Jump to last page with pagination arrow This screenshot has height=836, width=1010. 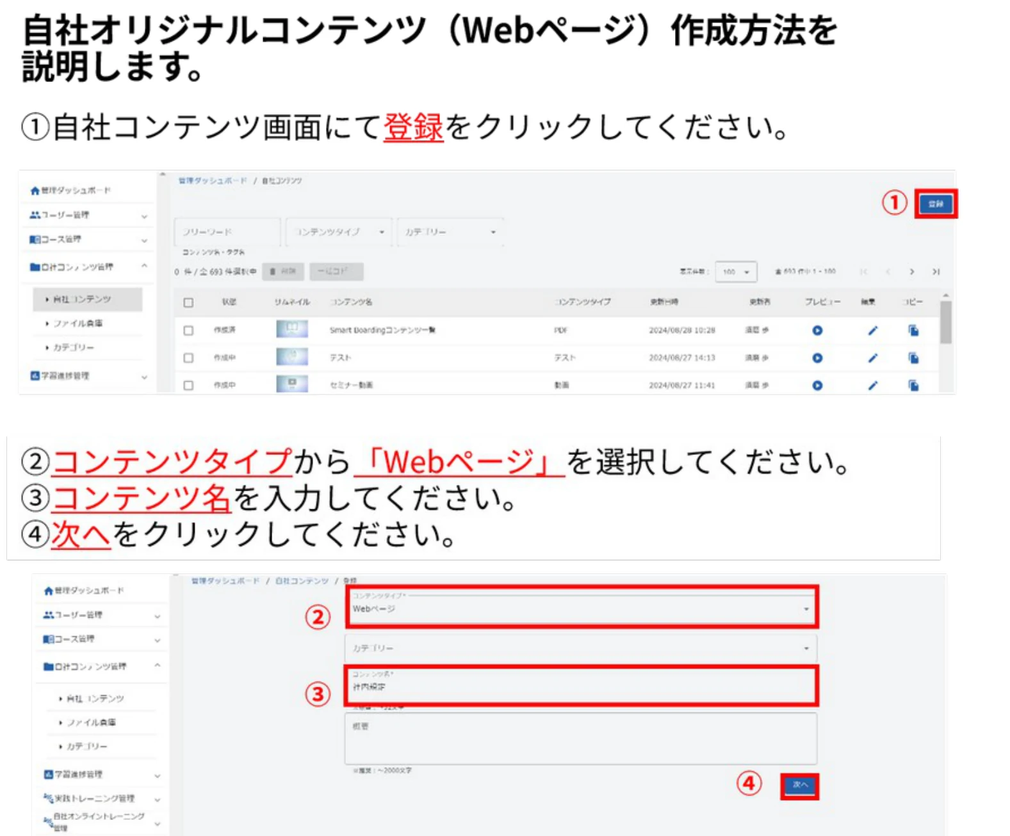point(936,272)
